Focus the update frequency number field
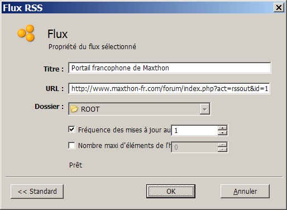The height and width of the screenshot is (210, 287). pyautogui.click(x=194, y=130)
